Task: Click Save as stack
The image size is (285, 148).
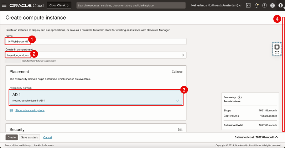Action: pos(30,137)
